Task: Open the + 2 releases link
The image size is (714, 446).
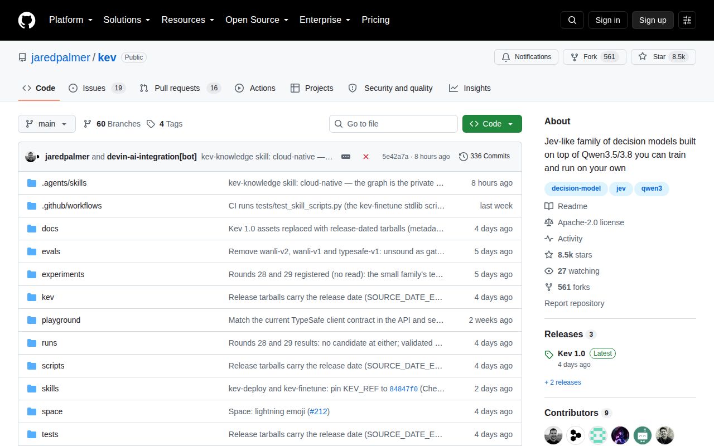Action: [x=563, y=382]
